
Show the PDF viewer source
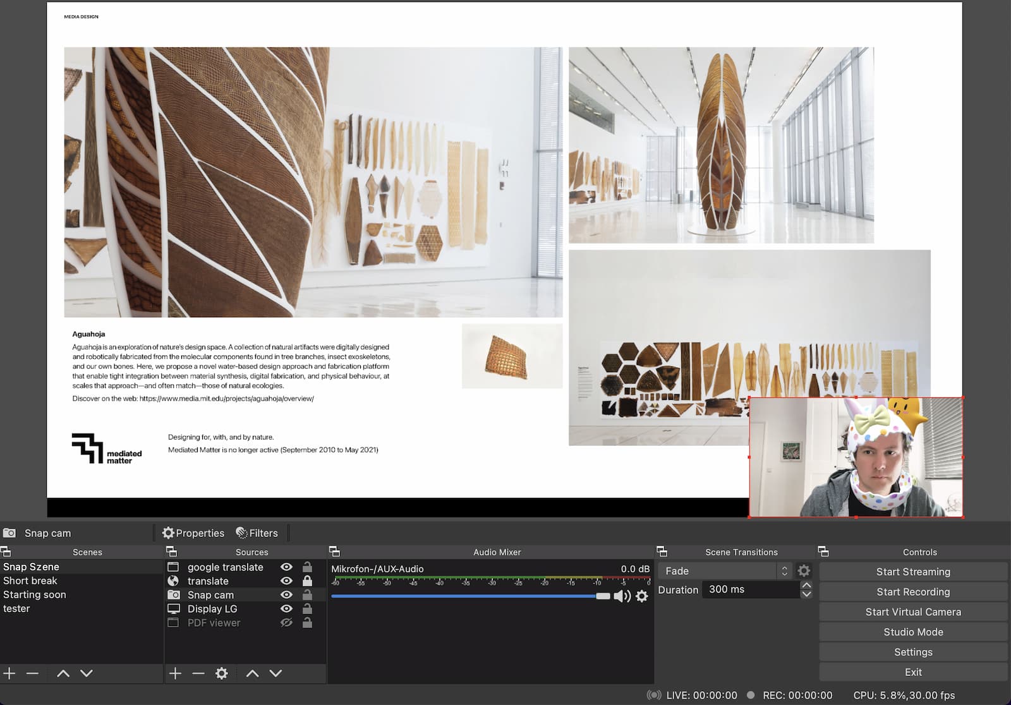point(286,623)
